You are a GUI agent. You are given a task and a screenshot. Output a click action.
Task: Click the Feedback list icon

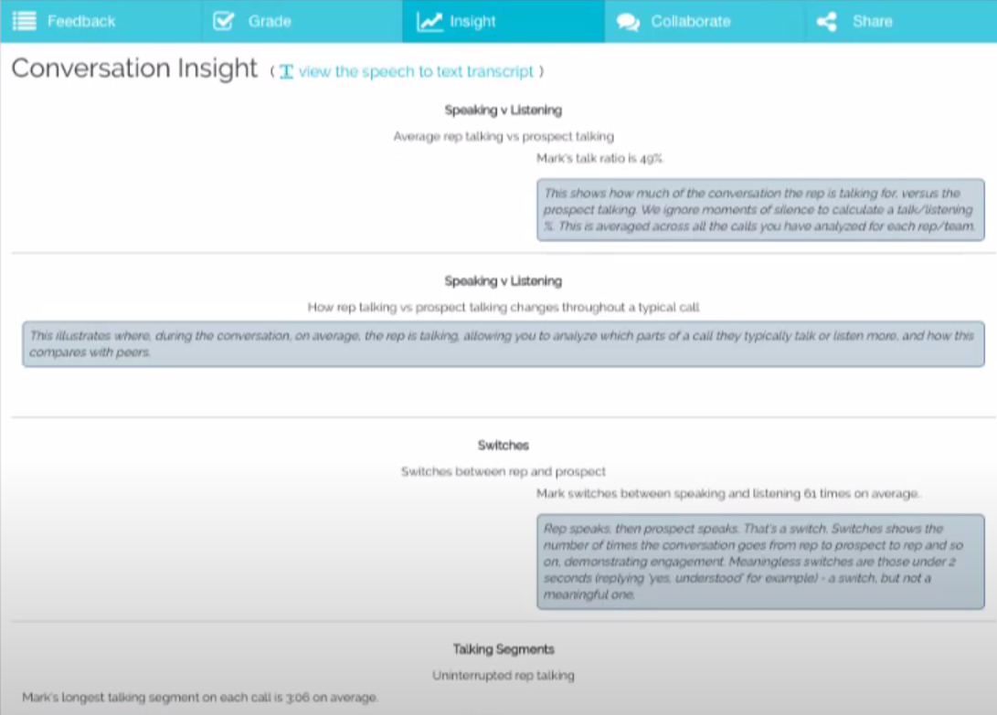[x=24, y=21]
